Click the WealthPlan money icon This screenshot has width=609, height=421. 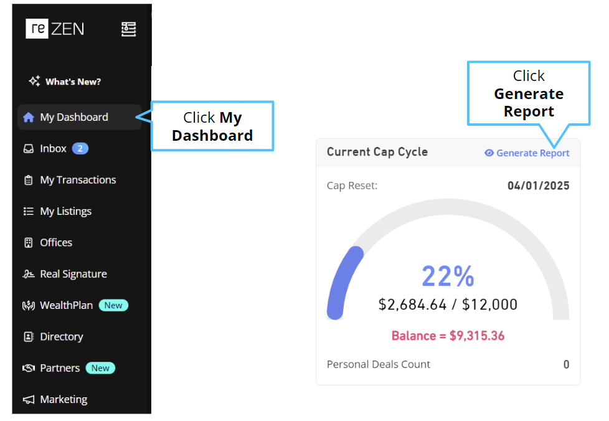click(29, 306)
